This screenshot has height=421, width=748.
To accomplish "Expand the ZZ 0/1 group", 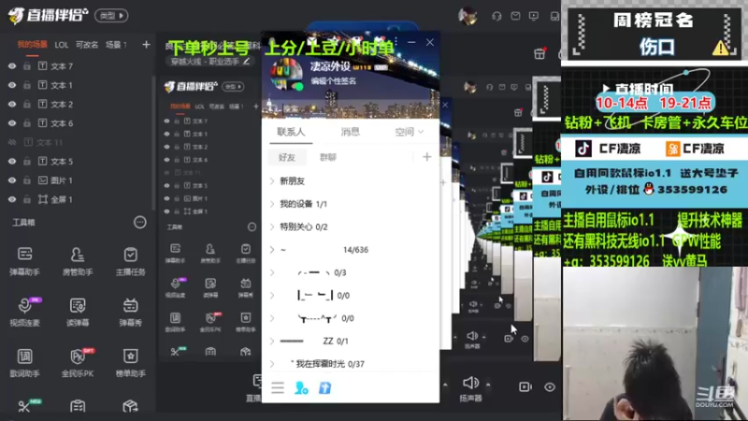I will click(x=272, y=341).
